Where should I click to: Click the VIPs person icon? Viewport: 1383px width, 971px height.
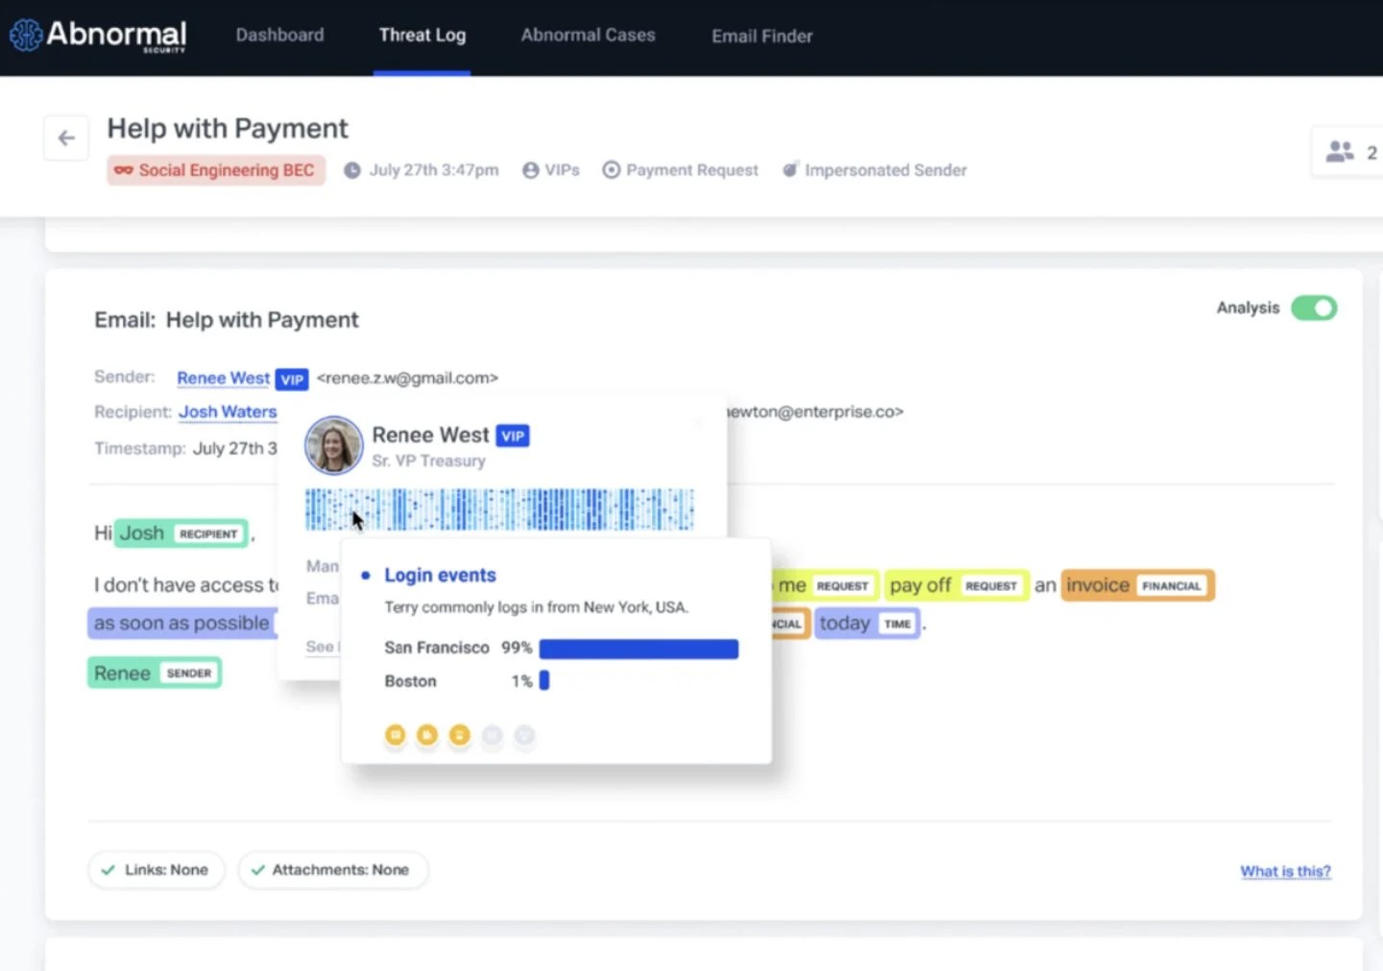coord(530,170)
